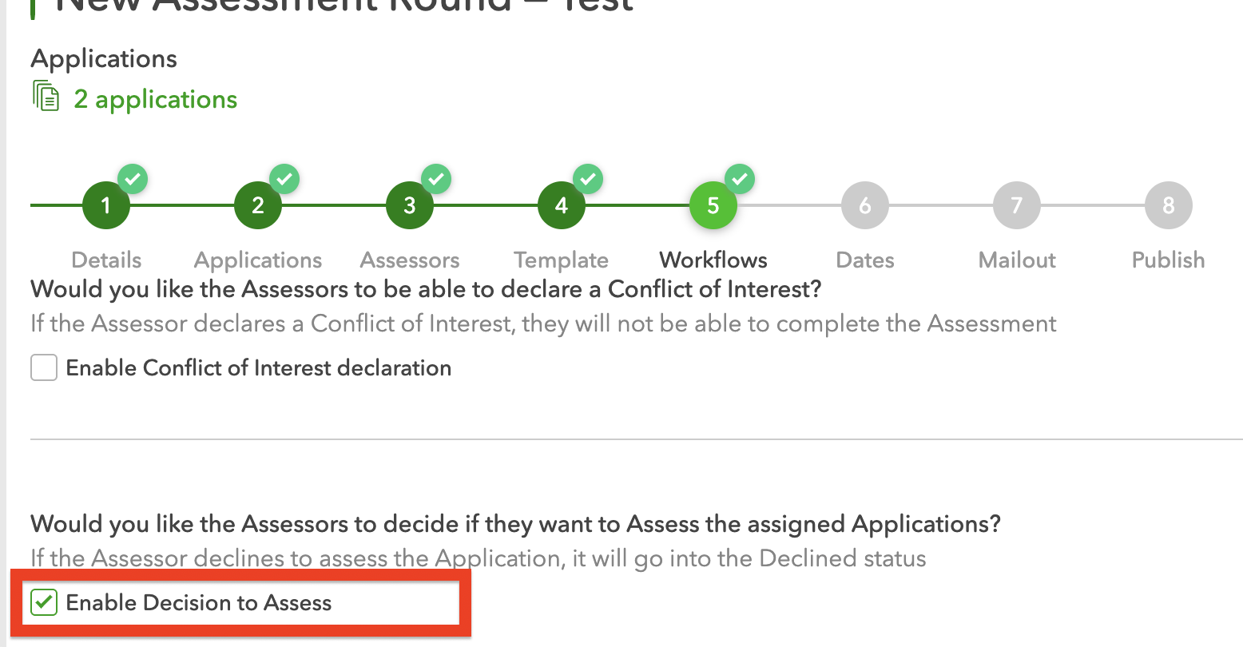Image resolution: width=1243 pixels, height=647 pixels.
Task: Uncheck Enable Decision to Assess checkbox
Action: coord(44,602)
